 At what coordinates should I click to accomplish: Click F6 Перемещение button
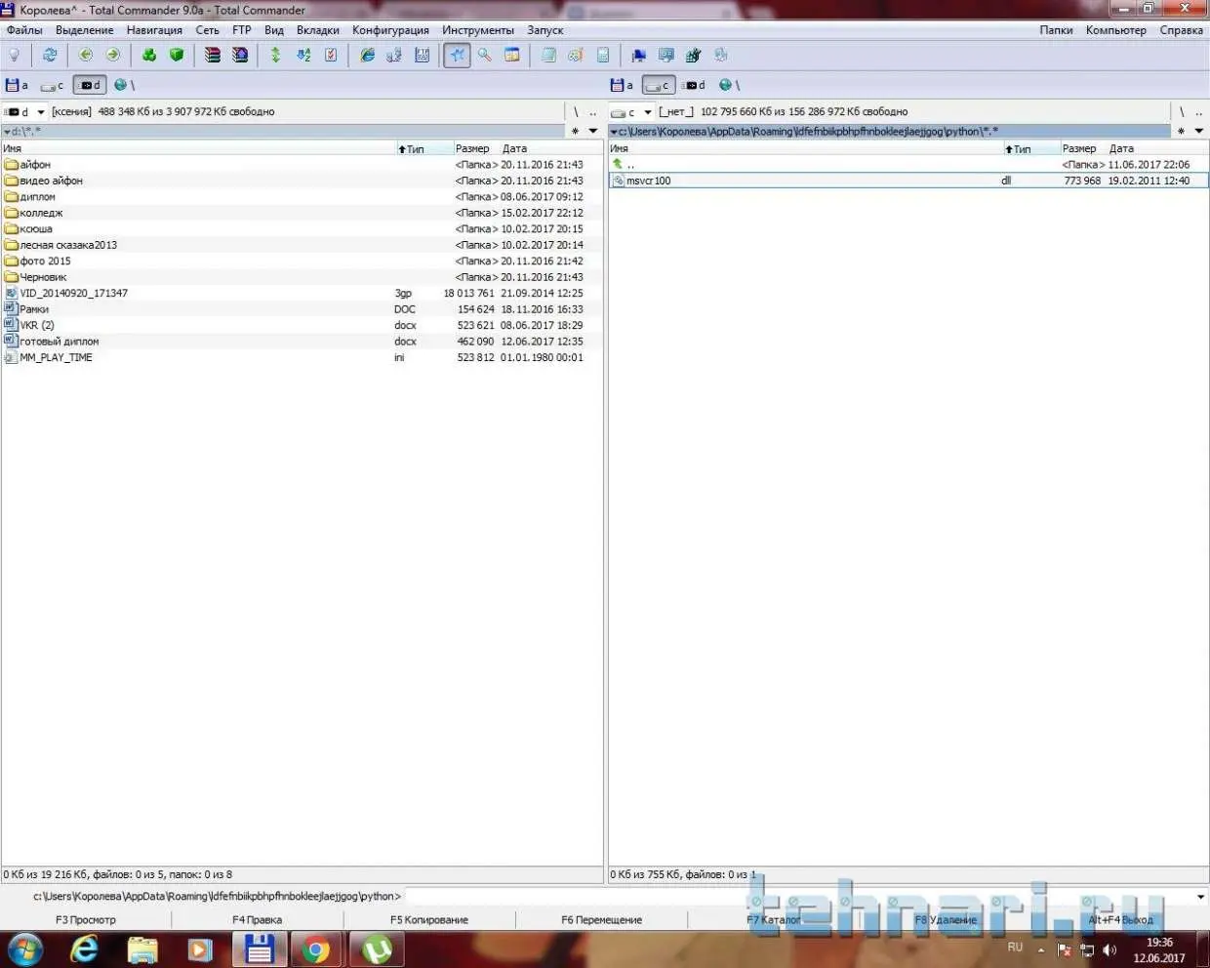601,919
